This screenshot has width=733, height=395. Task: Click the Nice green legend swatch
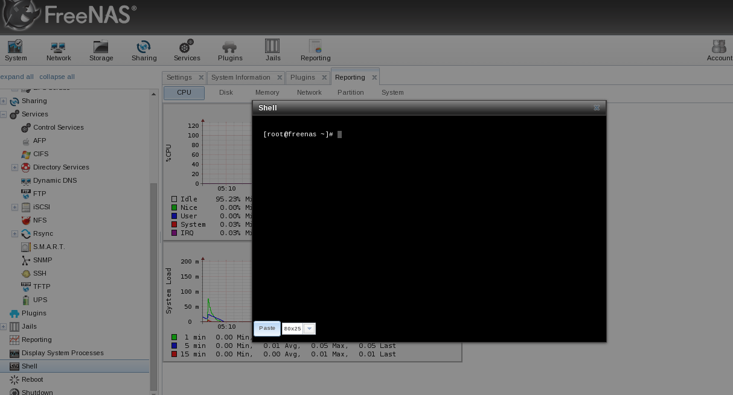(x=174, y=207)
